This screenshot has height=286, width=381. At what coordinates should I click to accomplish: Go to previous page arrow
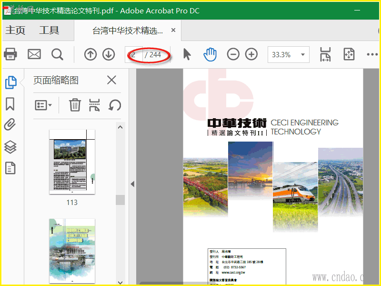pyautogui.click(x=90, y=54)
